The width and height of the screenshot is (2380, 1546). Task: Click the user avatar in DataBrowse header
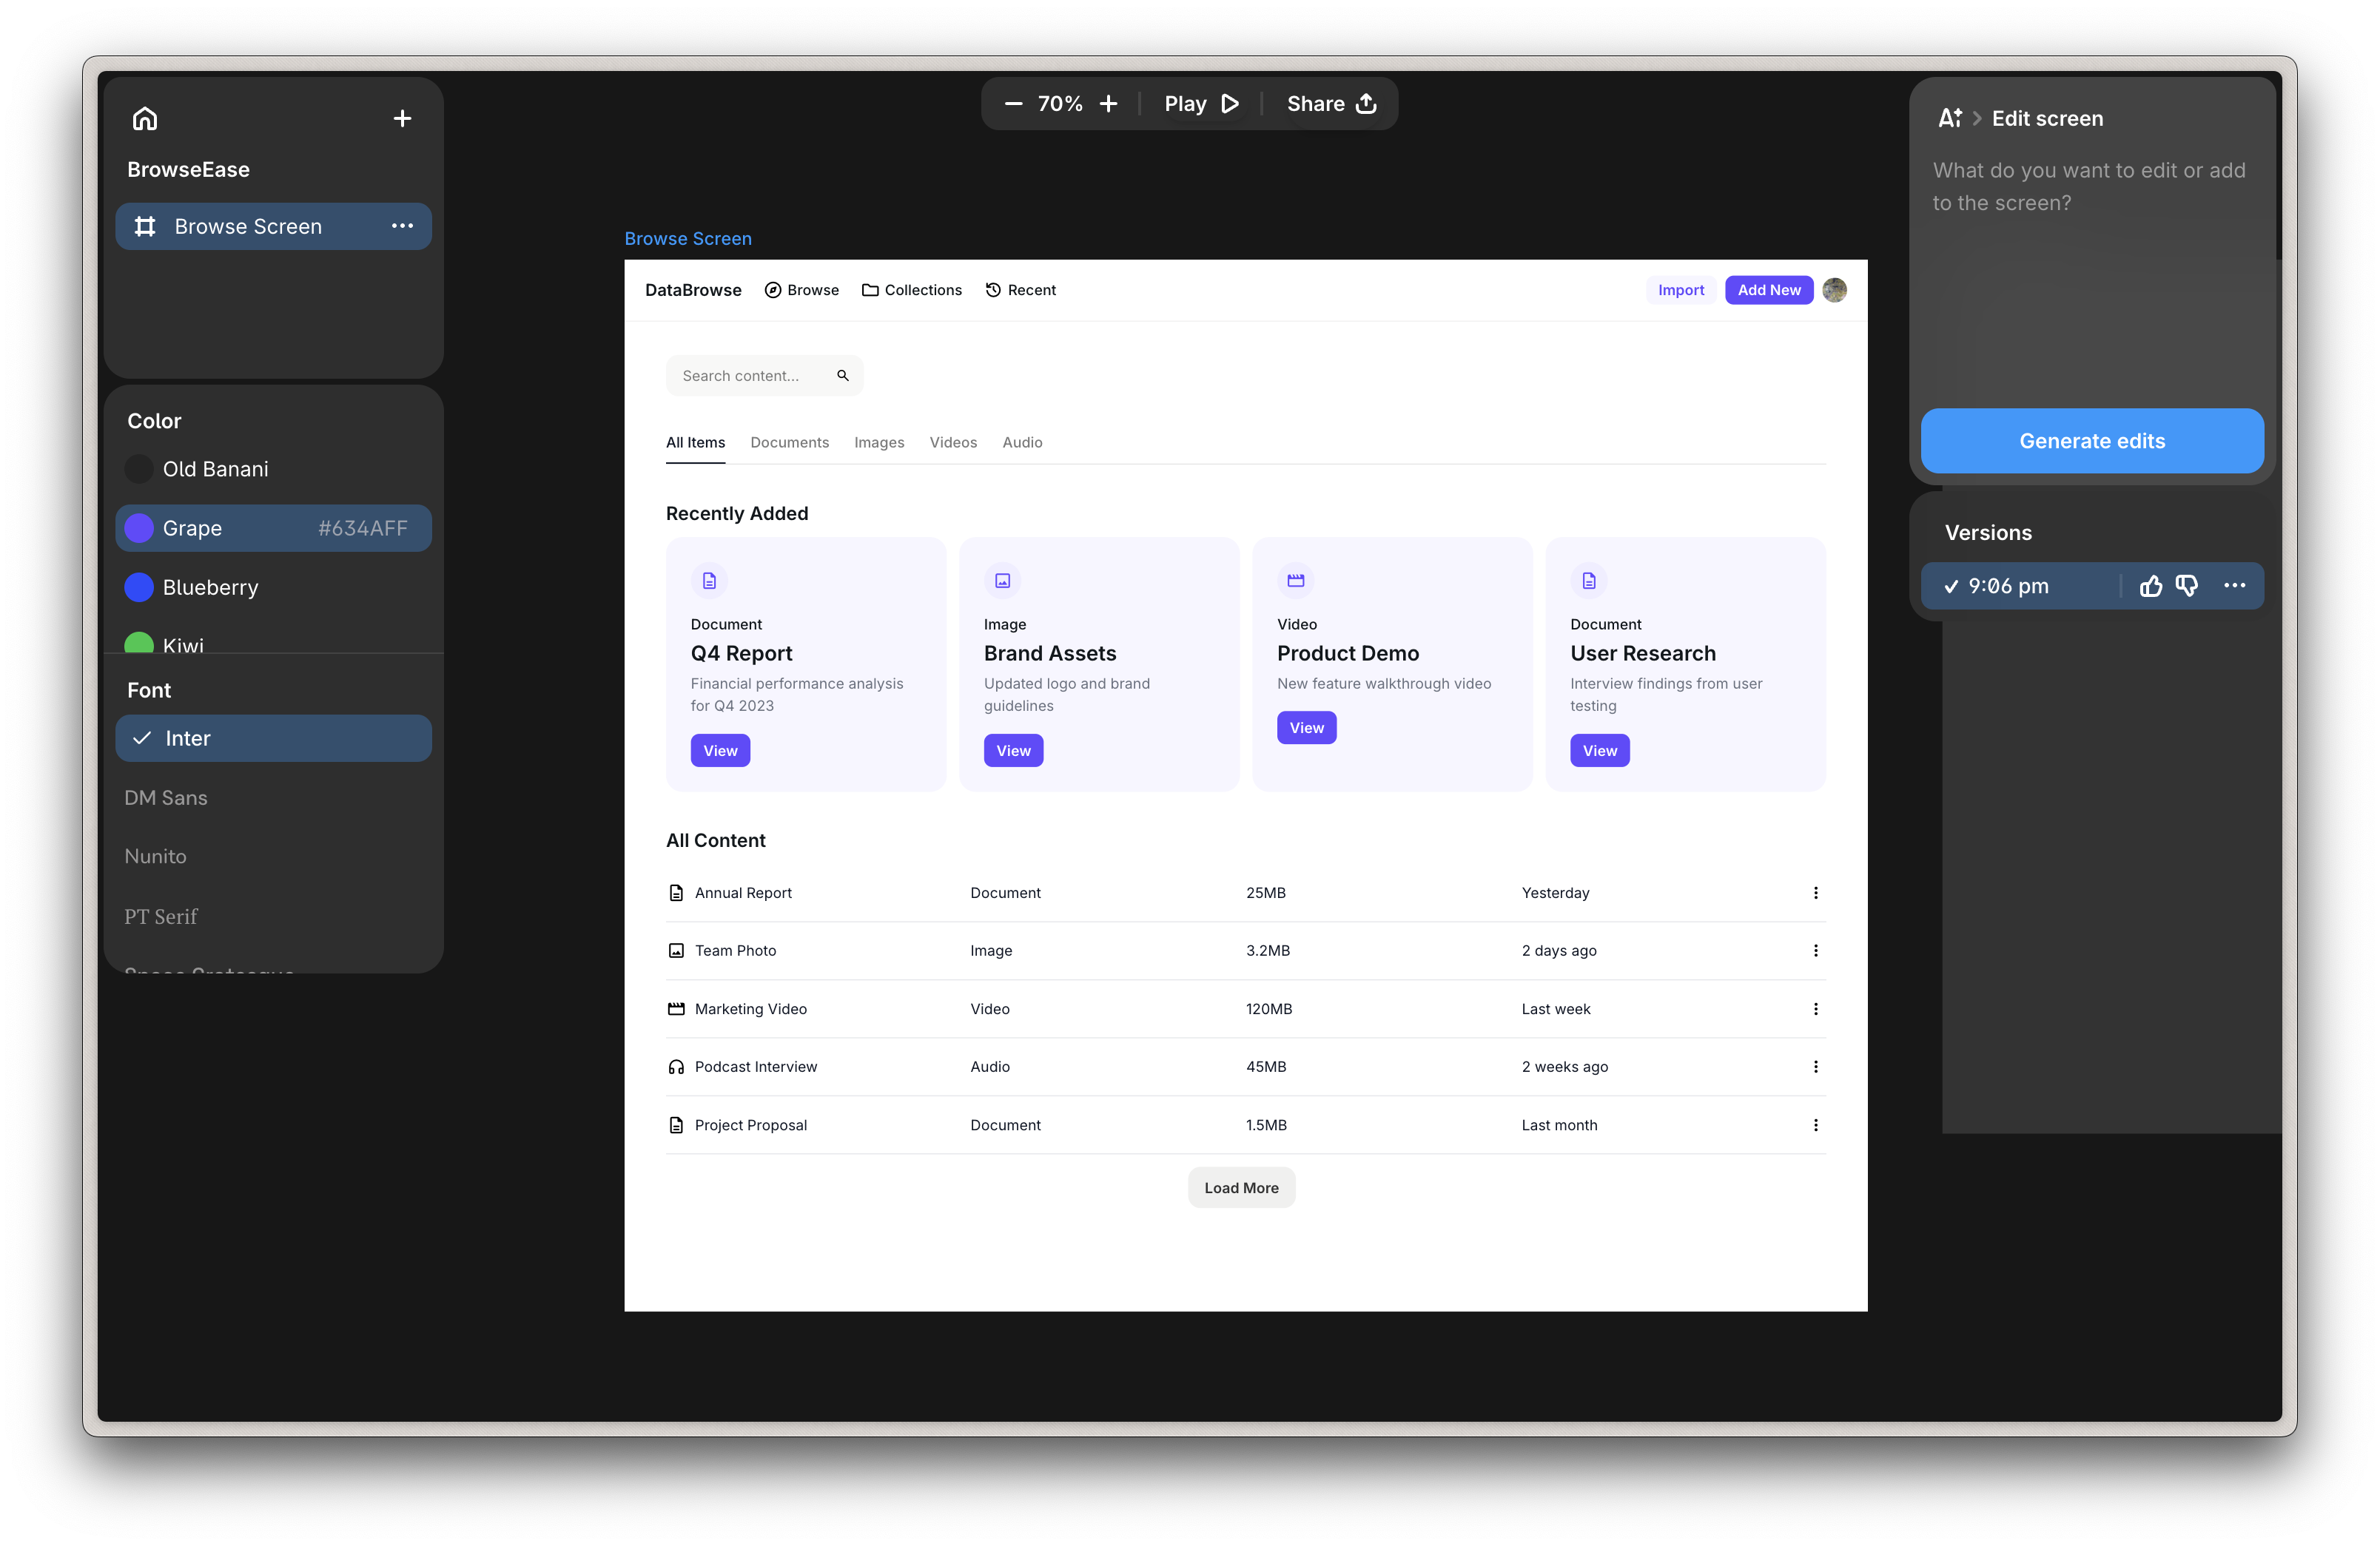pos(1834,290)
